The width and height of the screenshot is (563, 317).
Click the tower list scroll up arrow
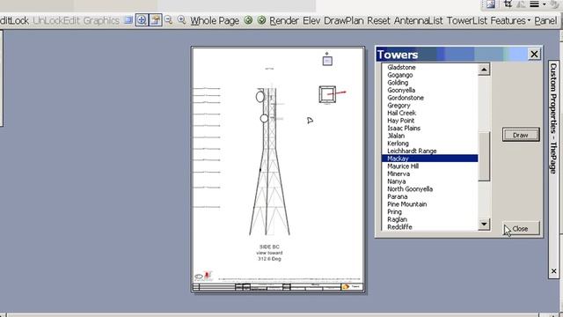pos(484,69)
